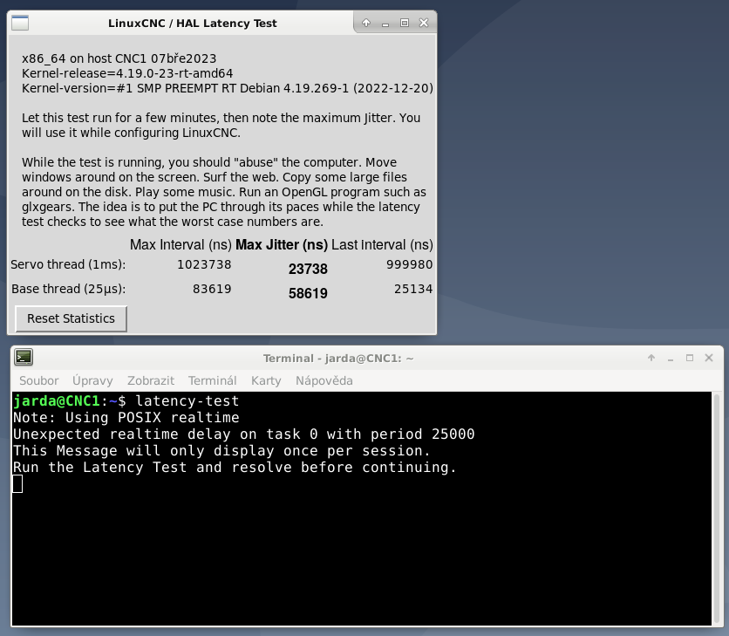Click the latency-test command line in Terminal
Image resolution: width=729 pixels, height=636 pixels.
126,401
